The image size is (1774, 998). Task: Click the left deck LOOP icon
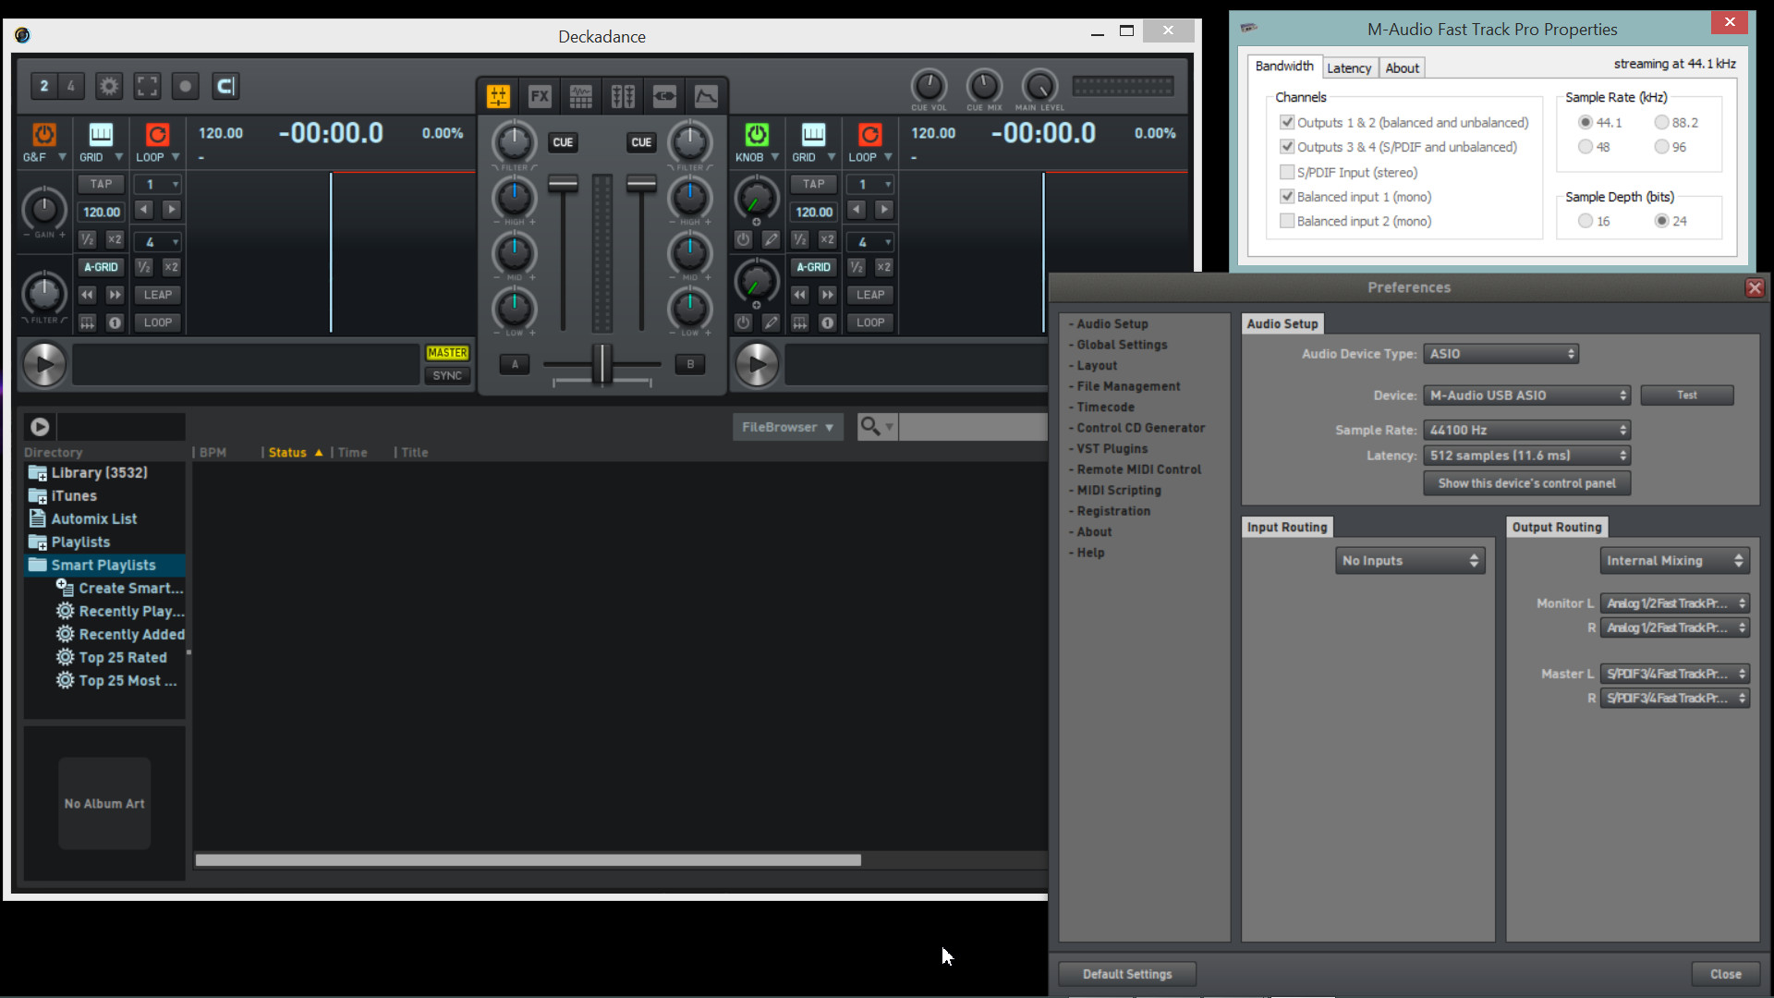pyautogui.click(x=158, y=135)
